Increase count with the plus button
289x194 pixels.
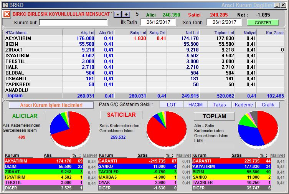pos(126,14)
